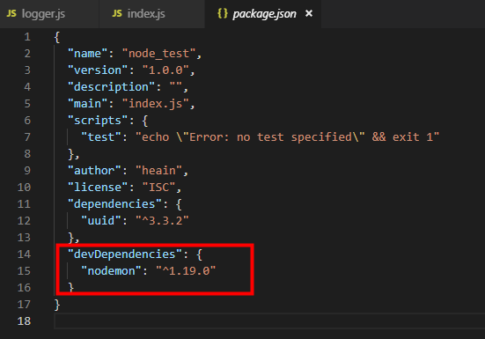Click the "node_test" value
Screen dimensions: 485x339
[159, 54]
